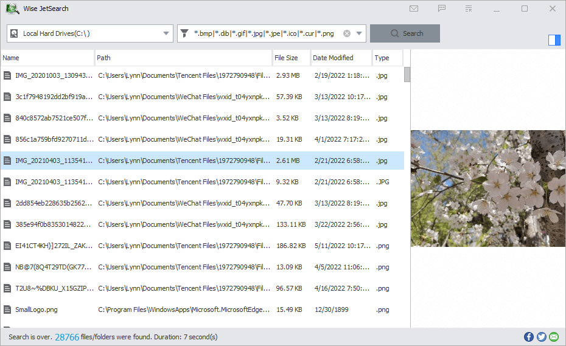Sort by the Path column header

183,58
